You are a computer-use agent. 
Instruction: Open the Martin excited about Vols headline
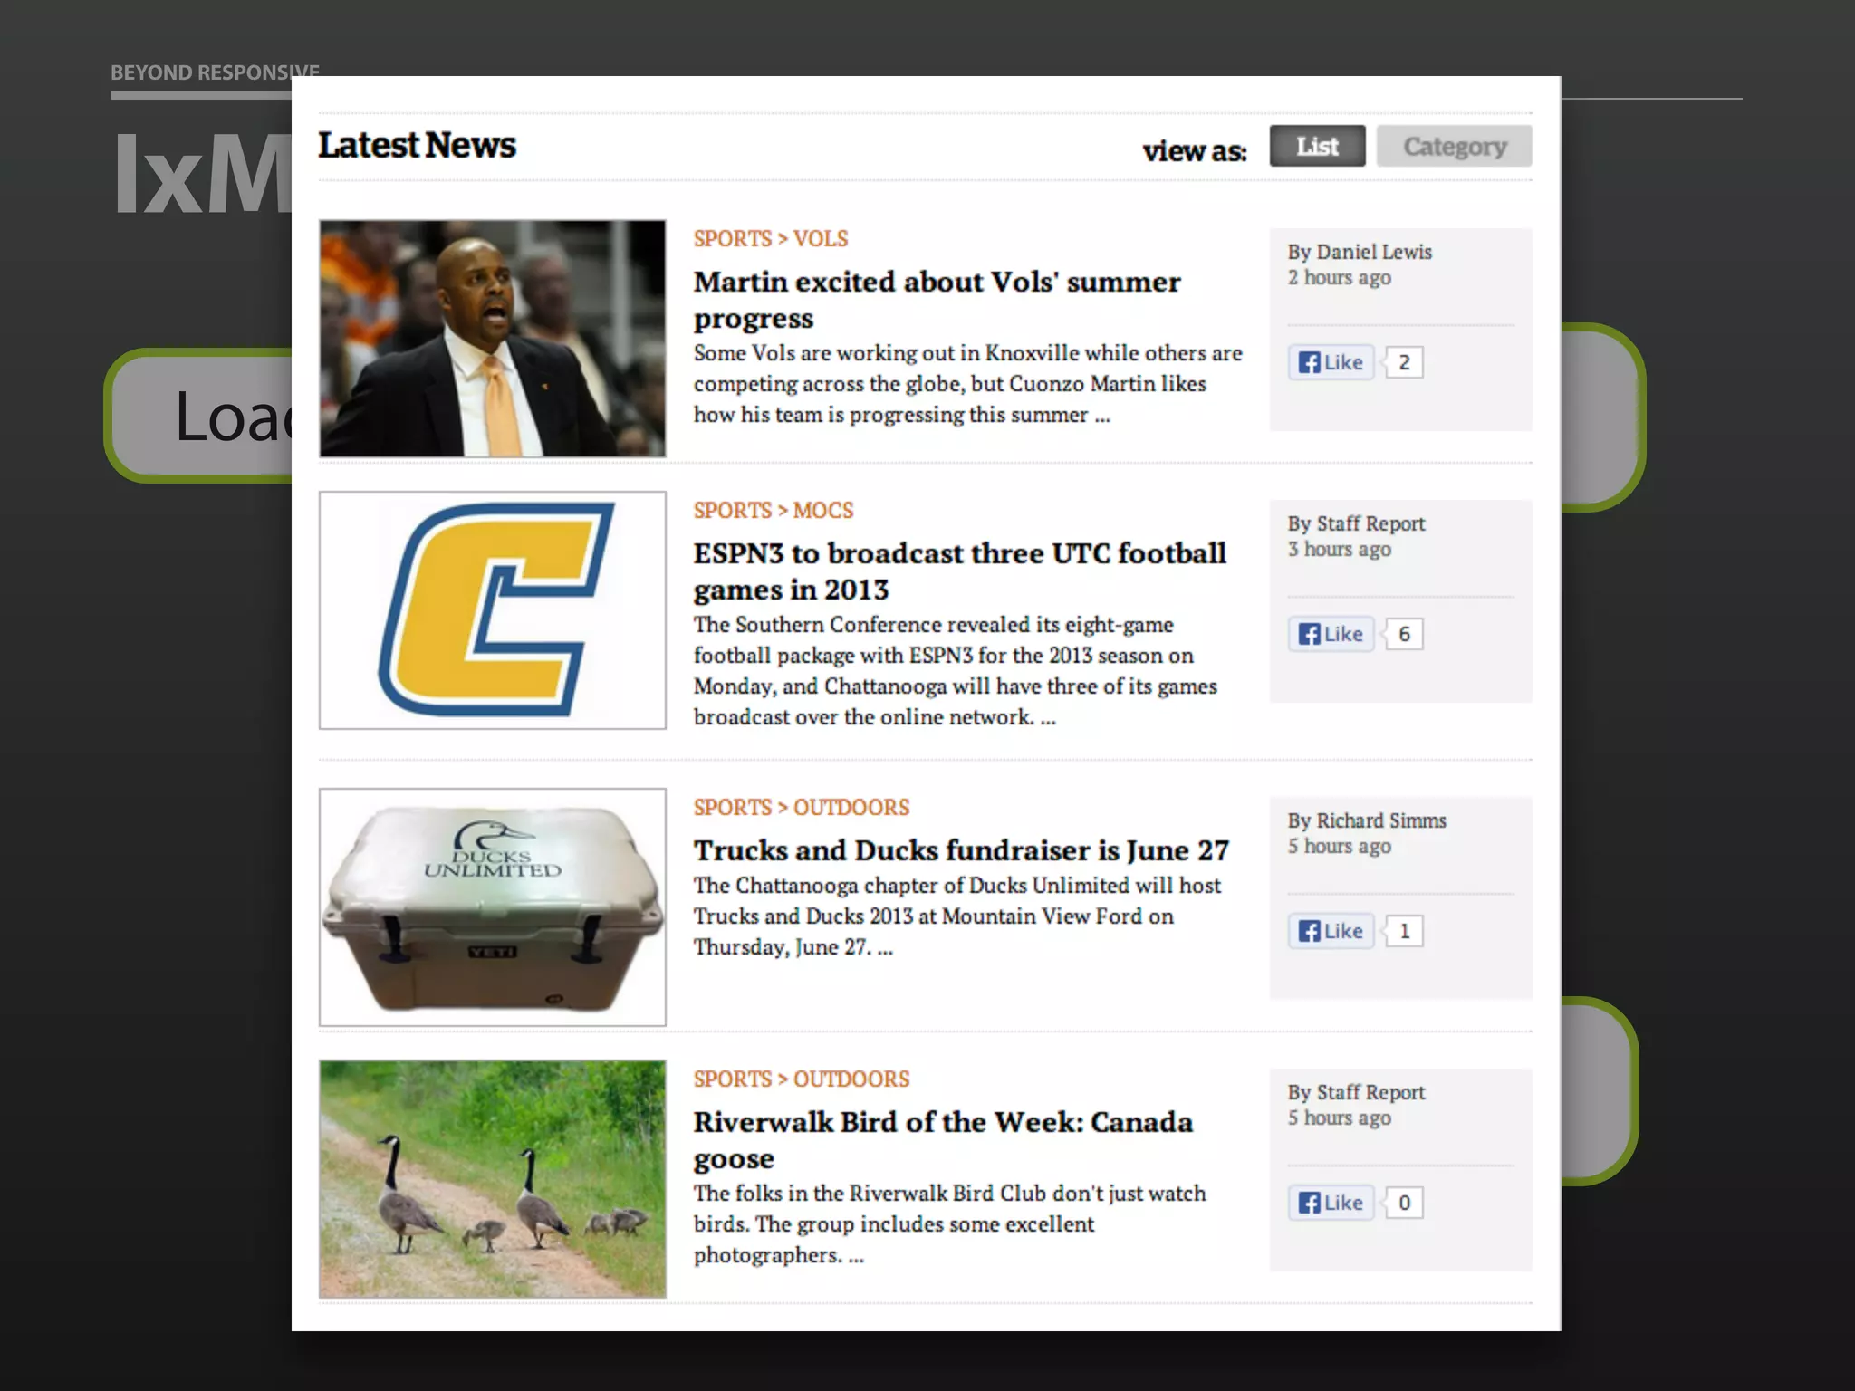937,300
